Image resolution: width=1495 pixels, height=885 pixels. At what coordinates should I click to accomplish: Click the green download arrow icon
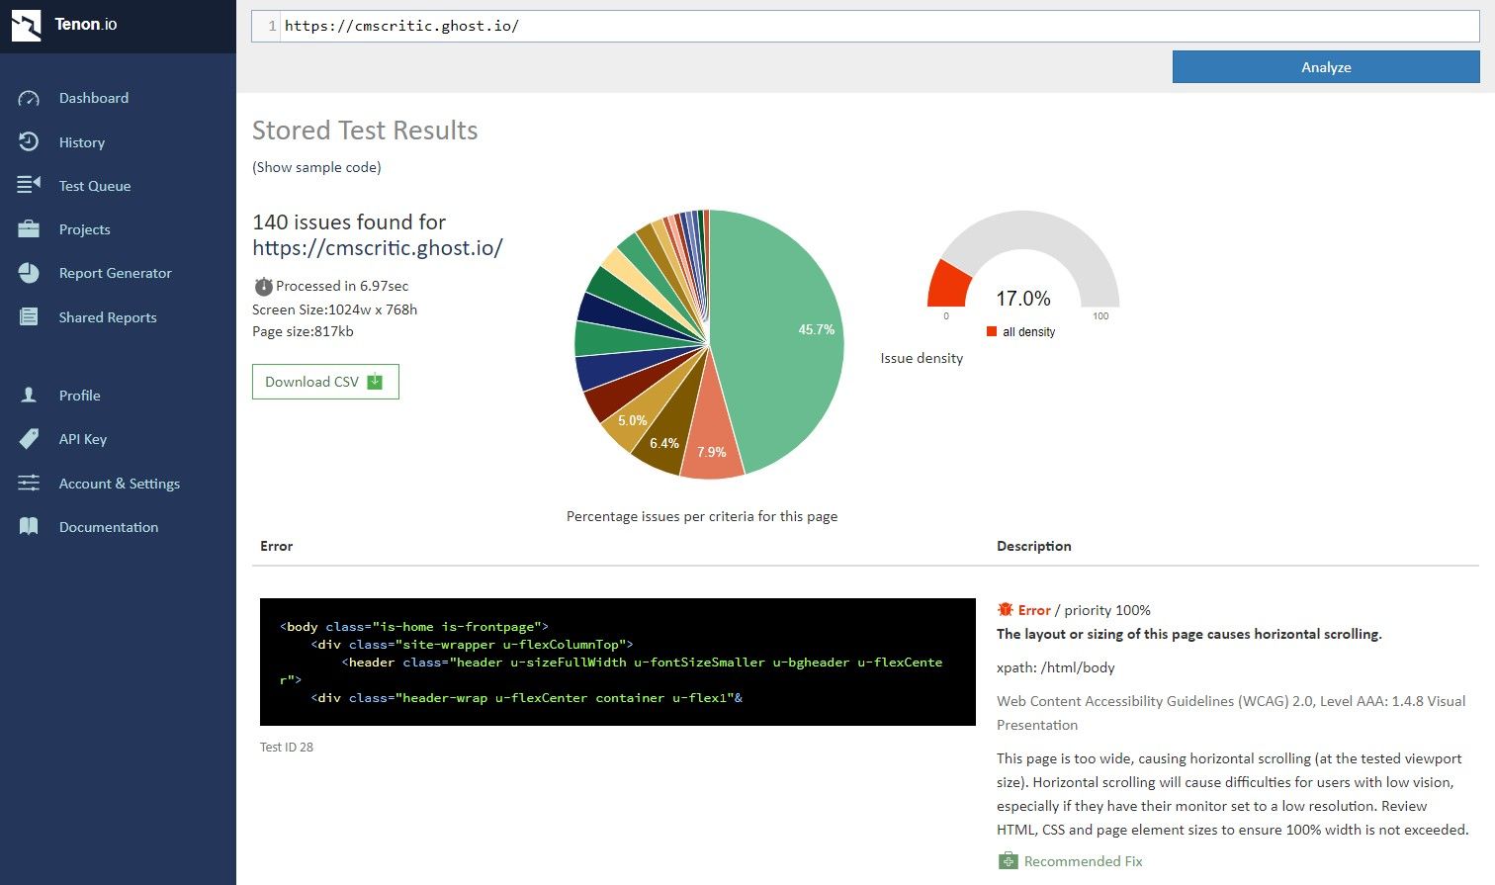point(375,382)
